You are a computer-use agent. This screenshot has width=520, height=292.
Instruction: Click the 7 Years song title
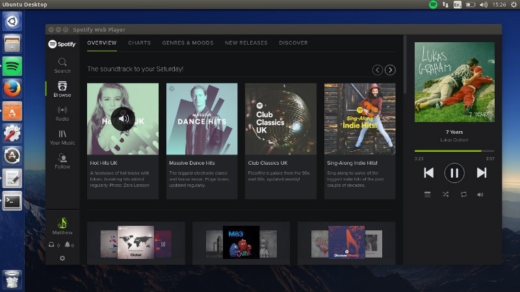click(454, 132)
